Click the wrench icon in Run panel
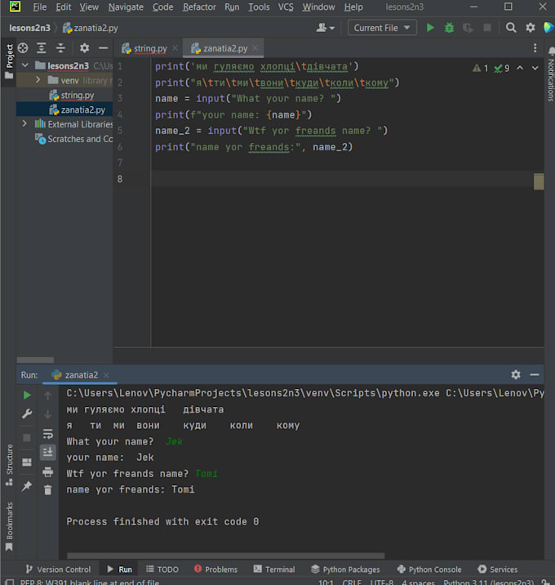This screenshot has height=585, width=555. (27, 414)
